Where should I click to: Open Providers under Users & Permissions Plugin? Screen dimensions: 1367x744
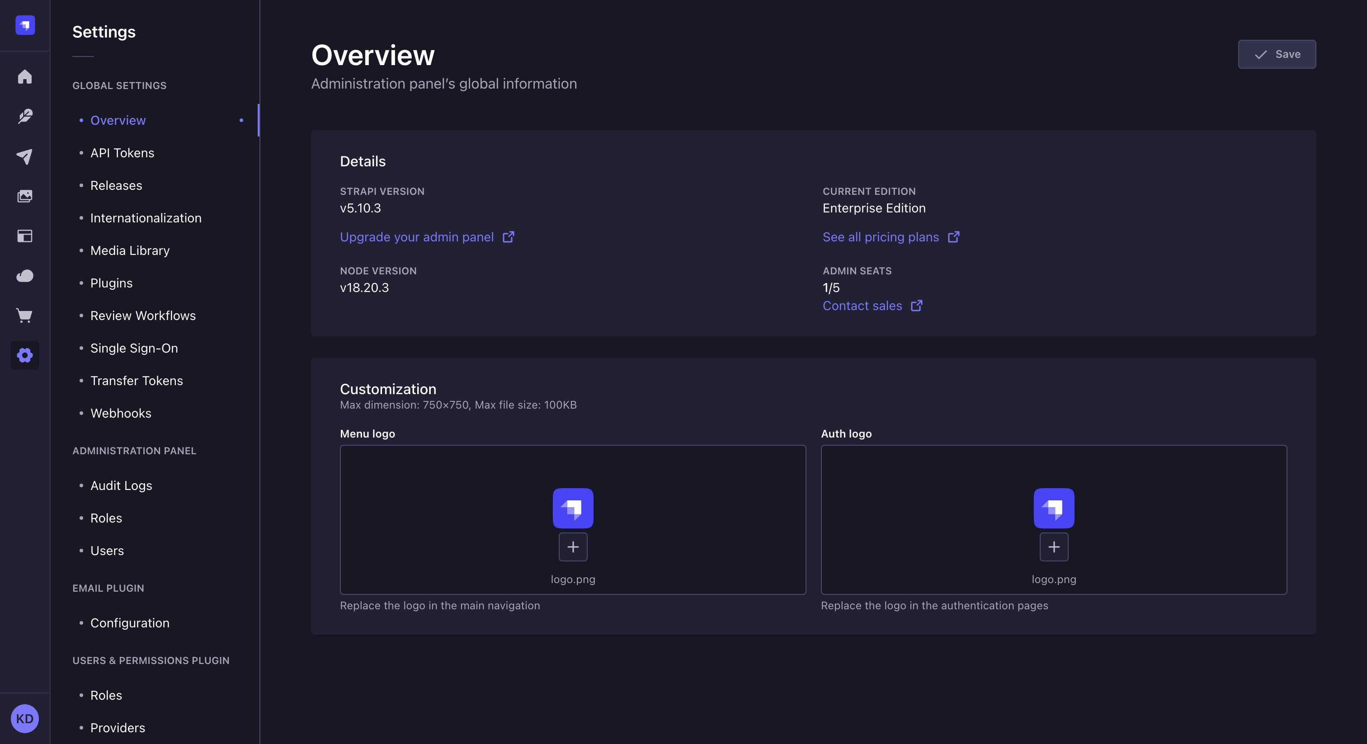coord(117,728)
